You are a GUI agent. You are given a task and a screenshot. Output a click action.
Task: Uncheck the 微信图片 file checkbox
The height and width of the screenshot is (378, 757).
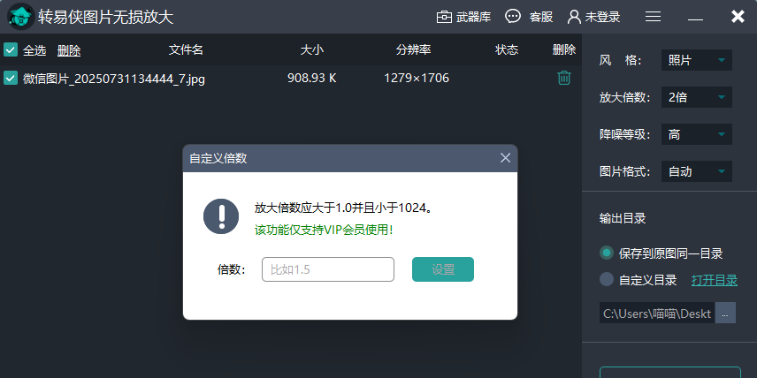tap(11, 78)
